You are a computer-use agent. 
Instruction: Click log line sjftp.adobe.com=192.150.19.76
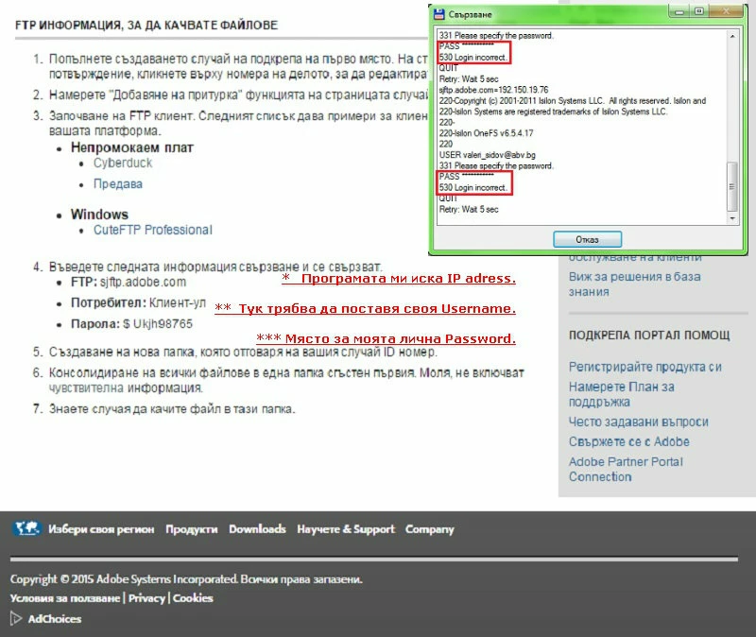click(x=493, y=90)
